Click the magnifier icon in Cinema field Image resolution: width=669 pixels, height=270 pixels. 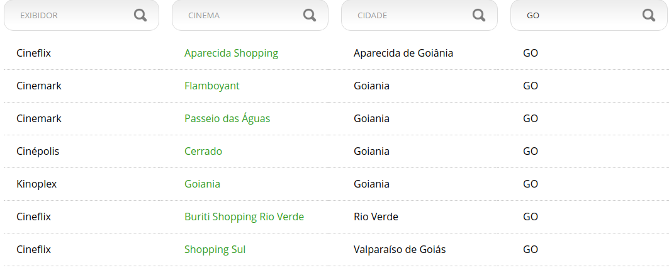[310, 15]
